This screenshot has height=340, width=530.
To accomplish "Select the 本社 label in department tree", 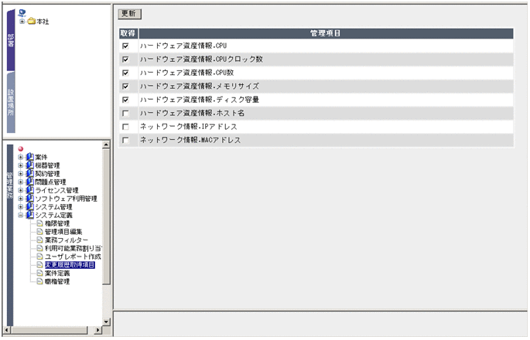I will click(43, 22).
